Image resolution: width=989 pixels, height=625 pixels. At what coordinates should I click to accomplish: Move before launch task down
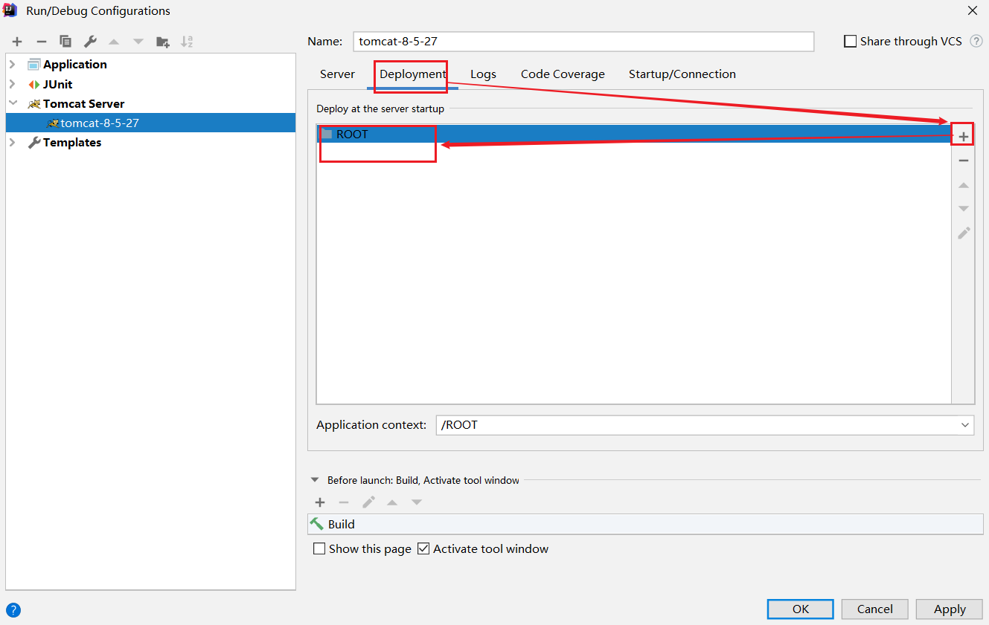click(x=417, y=502)
